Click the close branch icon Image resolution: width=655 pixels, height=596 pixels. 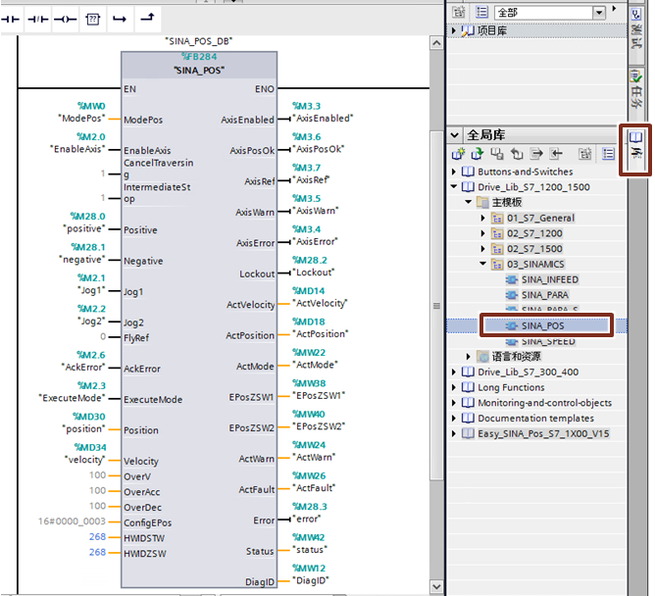(x=147, y=18)
